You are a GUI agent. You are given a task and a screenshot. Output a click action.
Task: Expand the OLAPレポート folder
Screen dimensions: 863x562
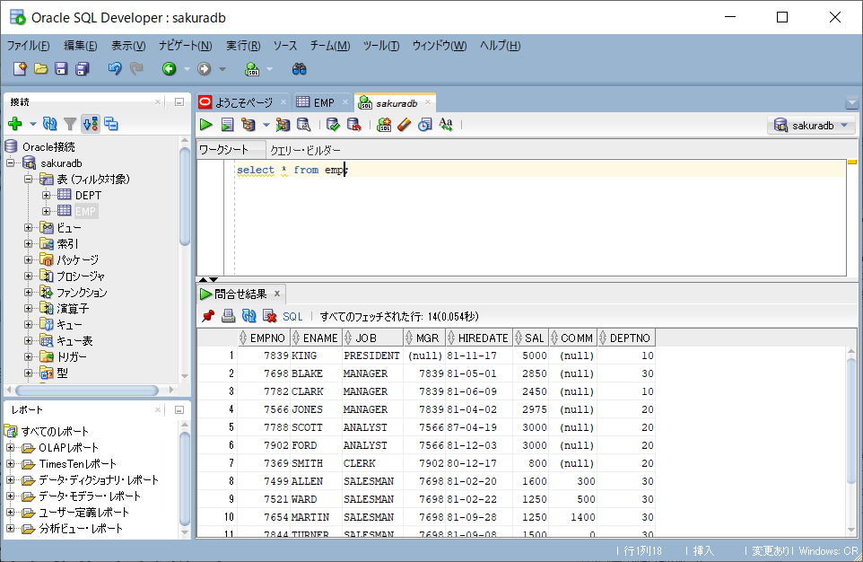point(10,448)
